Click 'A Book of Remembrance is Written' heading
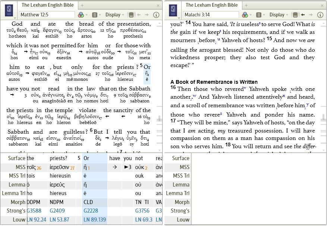Image resolution: width=327 pixels, height=226 pixels. point(214,82)
